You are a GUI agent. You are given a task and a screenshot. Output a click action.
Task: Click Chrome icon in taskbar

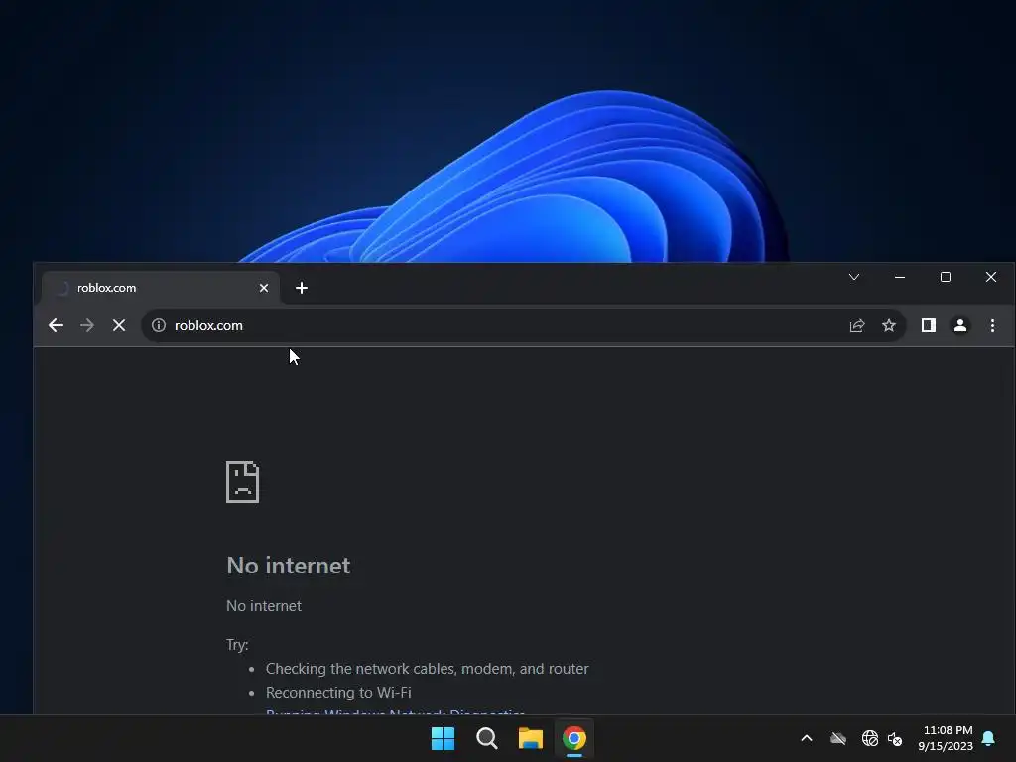tap(574, 738)
